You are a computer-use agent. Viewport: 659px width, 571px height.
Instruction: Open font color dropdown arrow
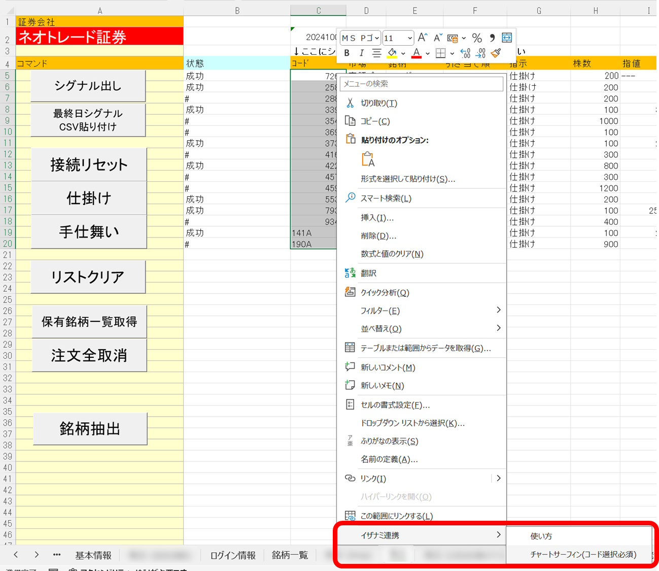(x=428, y=53)
